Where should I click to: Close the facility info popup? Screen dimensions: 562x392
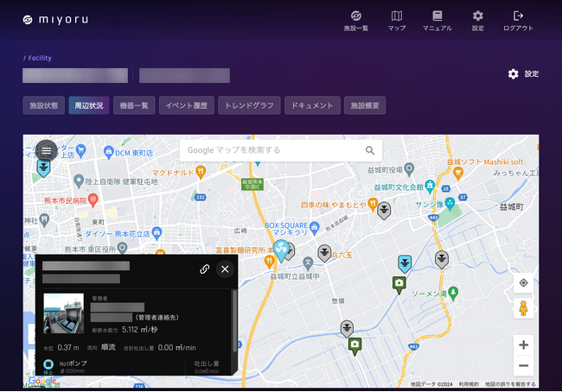(x=225, y=269)
